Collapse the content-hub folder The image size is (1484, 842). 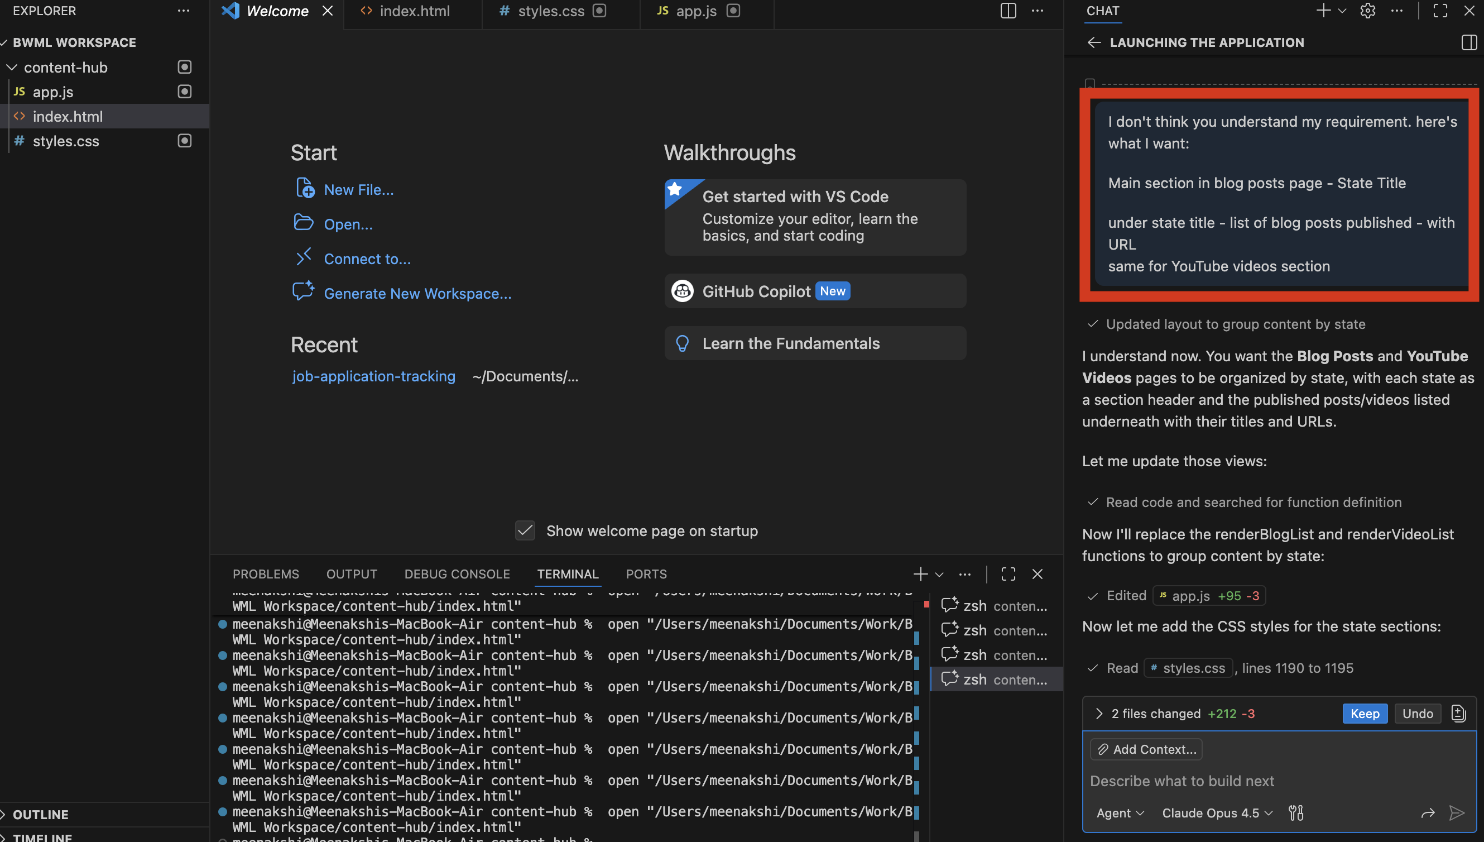point(12,67)
